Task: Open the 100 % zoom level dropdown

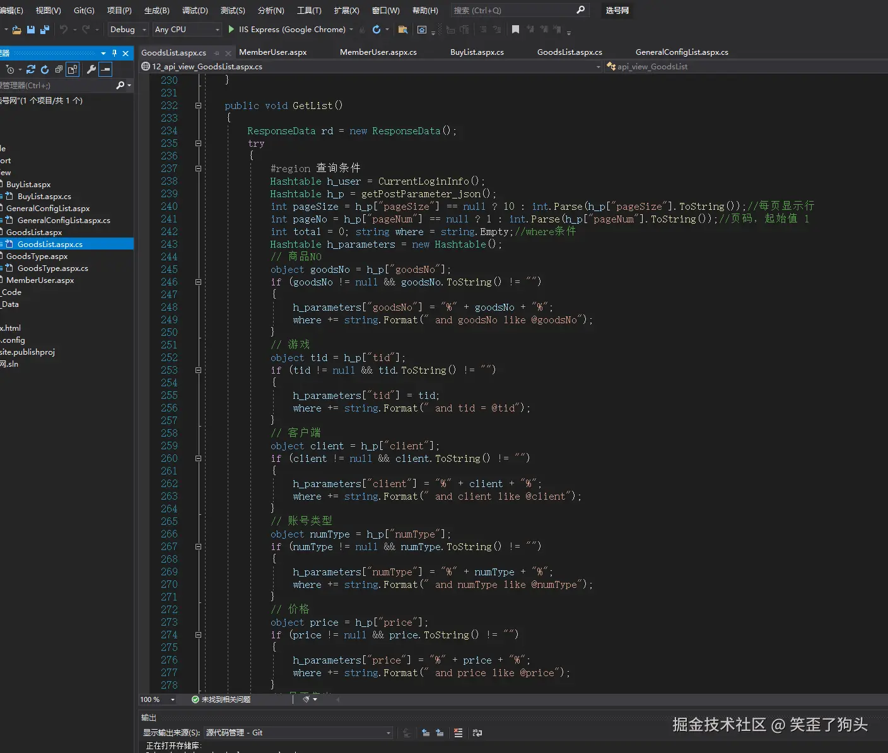Action: 172,699
